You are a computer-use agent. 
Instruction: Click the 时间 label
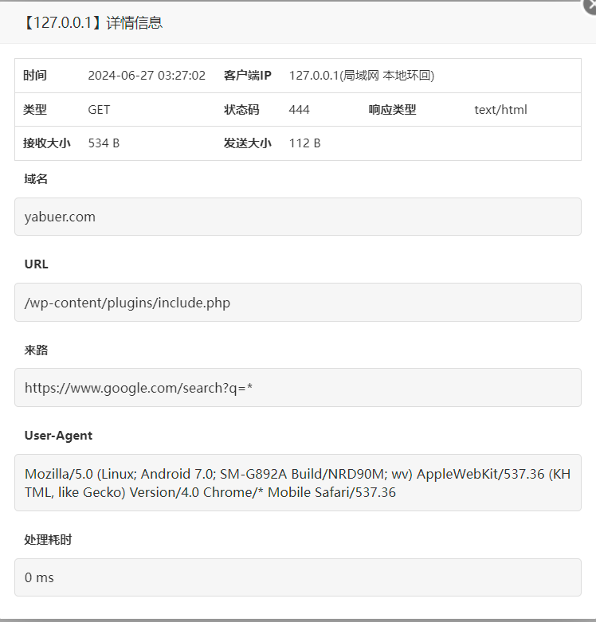pos(35,76)
